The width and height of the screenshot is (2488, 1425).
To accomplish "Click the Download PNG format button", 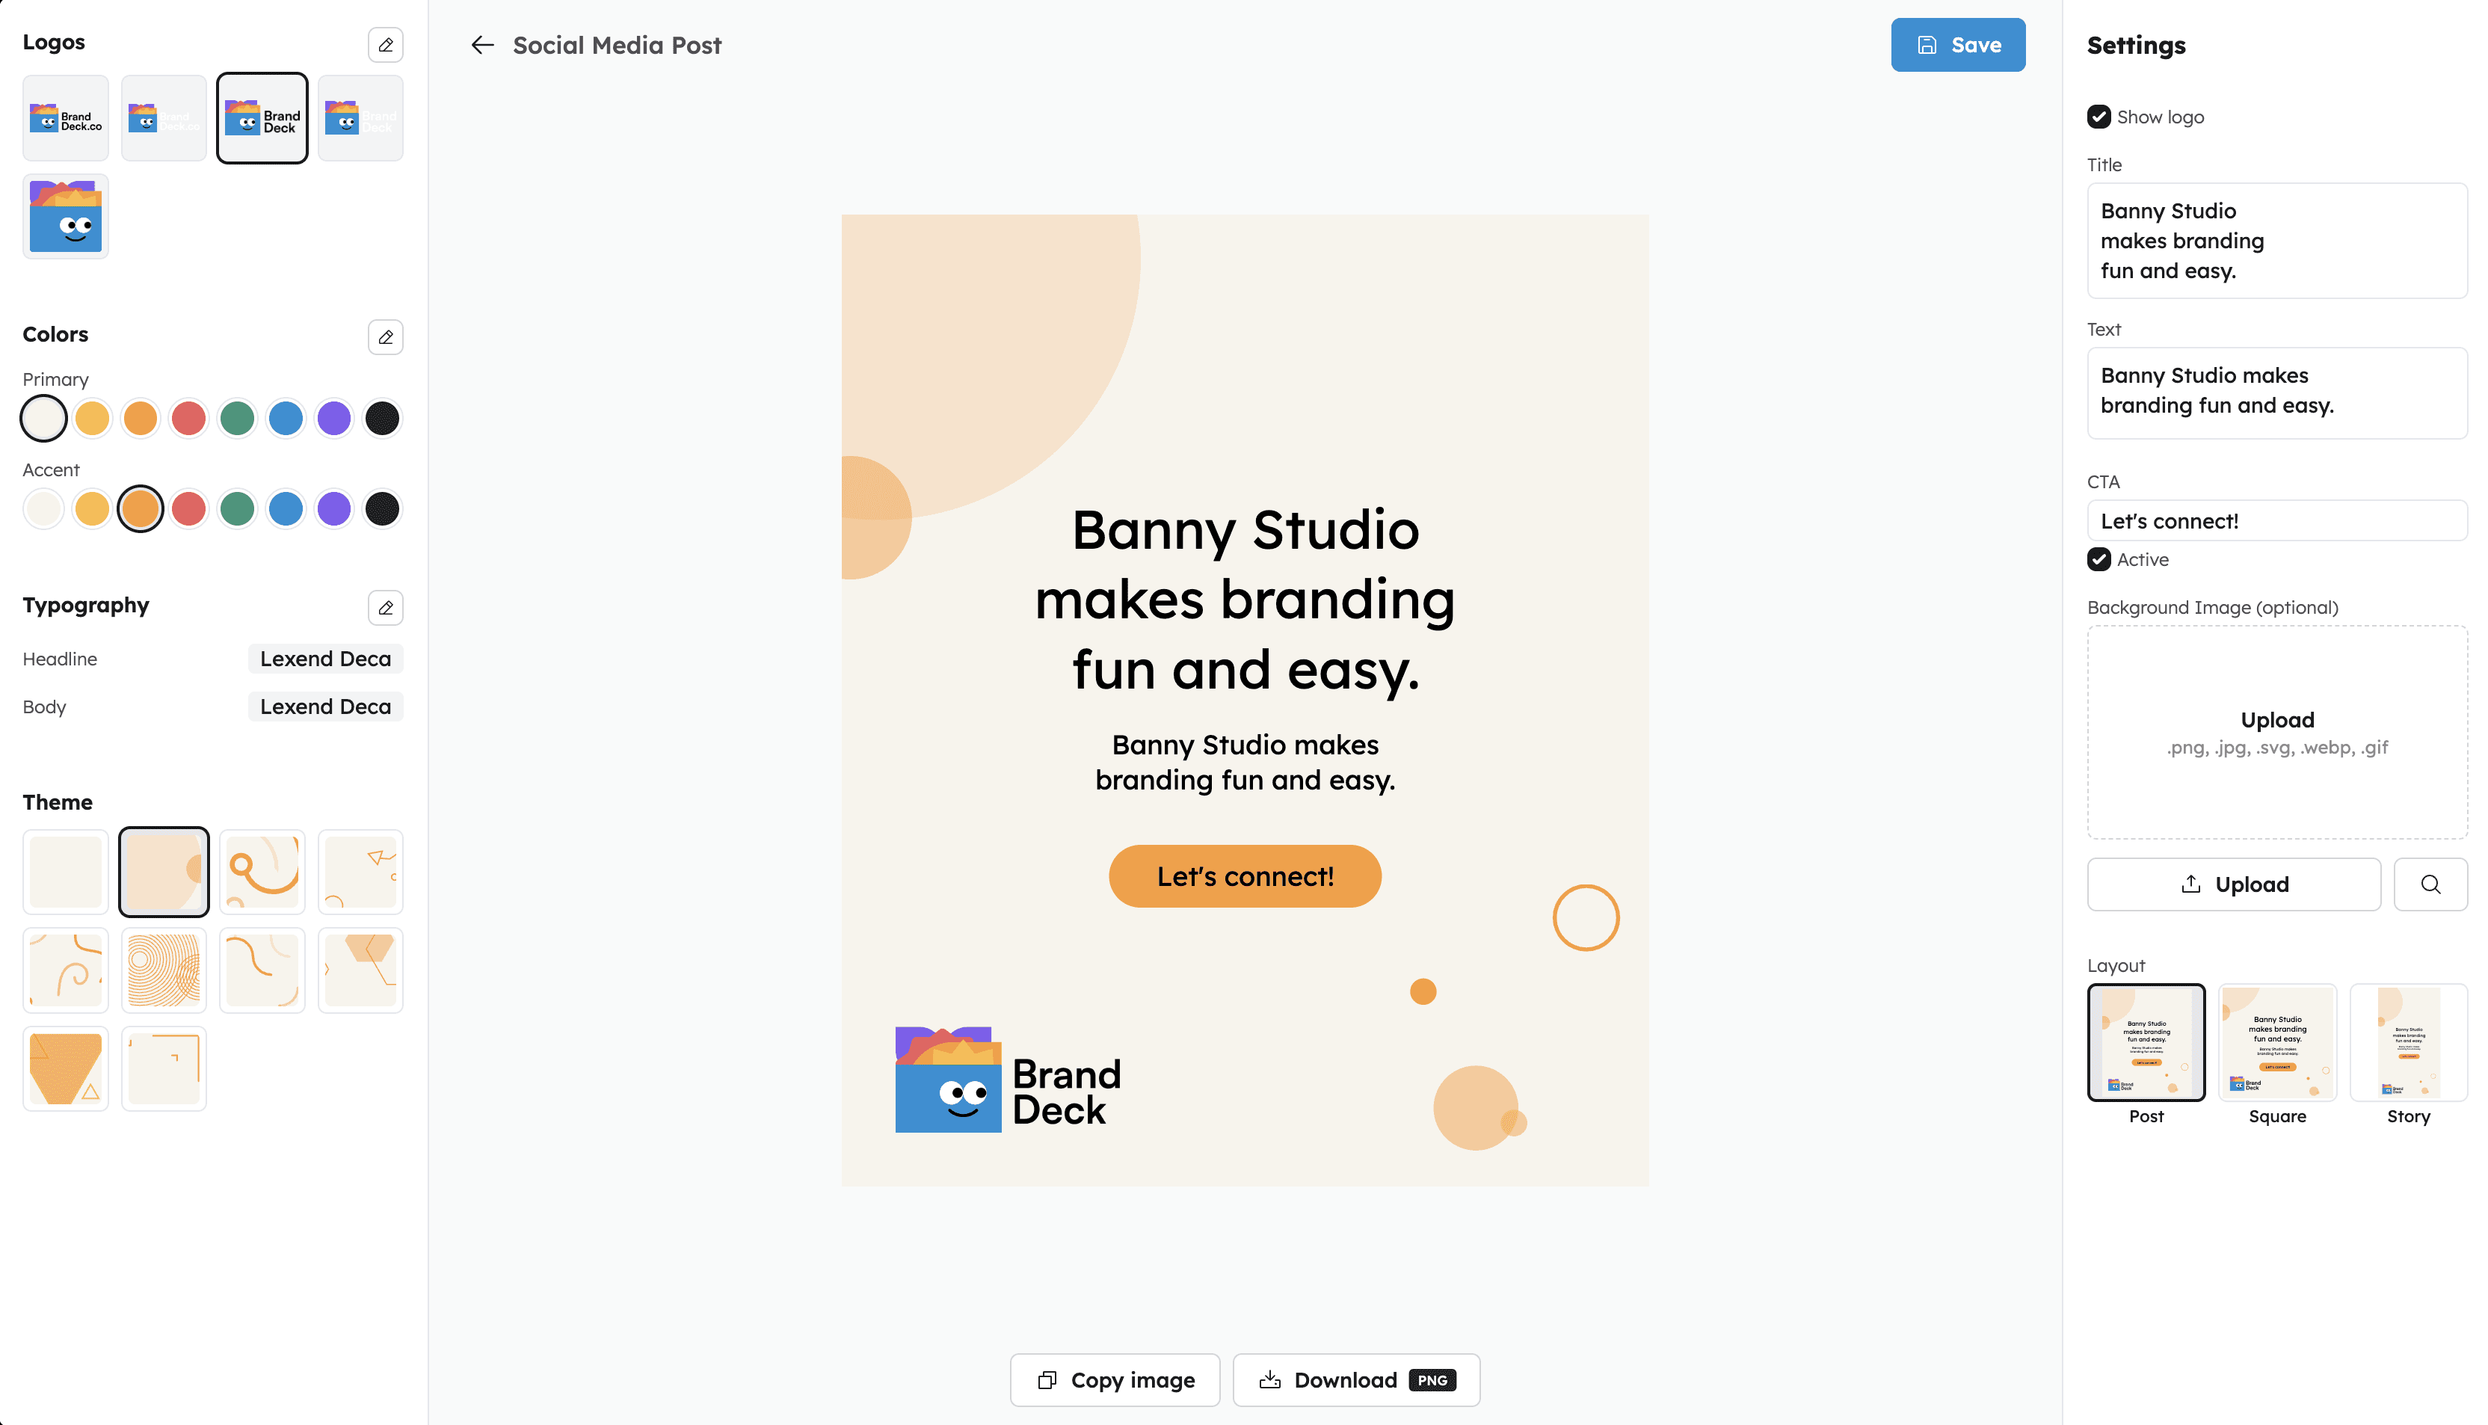I will 1355,1380.
